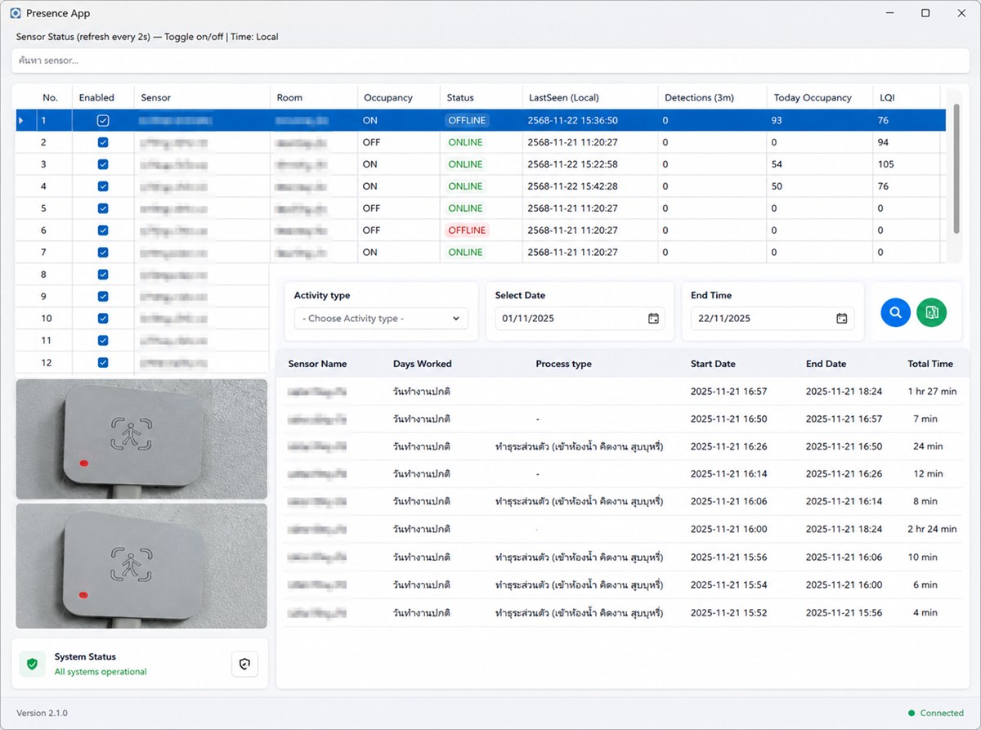Click the ONLINE status in row 2
The image size is (981, 730).
465,142
